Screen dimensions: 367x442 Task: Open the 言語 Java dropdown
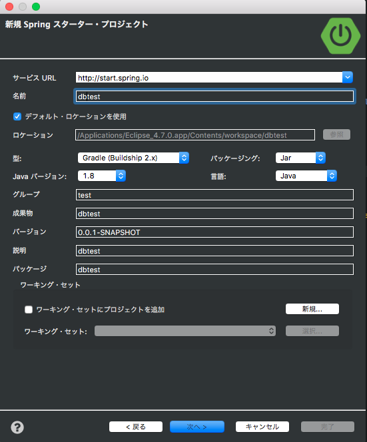coord(306,176)
